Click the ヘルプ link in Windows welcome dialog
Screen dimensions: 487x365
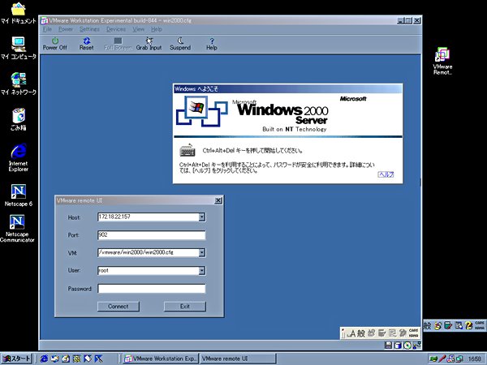[386, 174]
